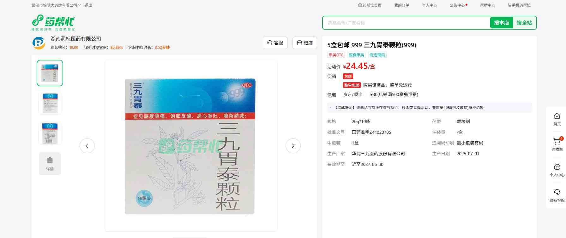Open the shopping cart sidebar icon
Screen dimensions: 566x238
coord(557,142)
